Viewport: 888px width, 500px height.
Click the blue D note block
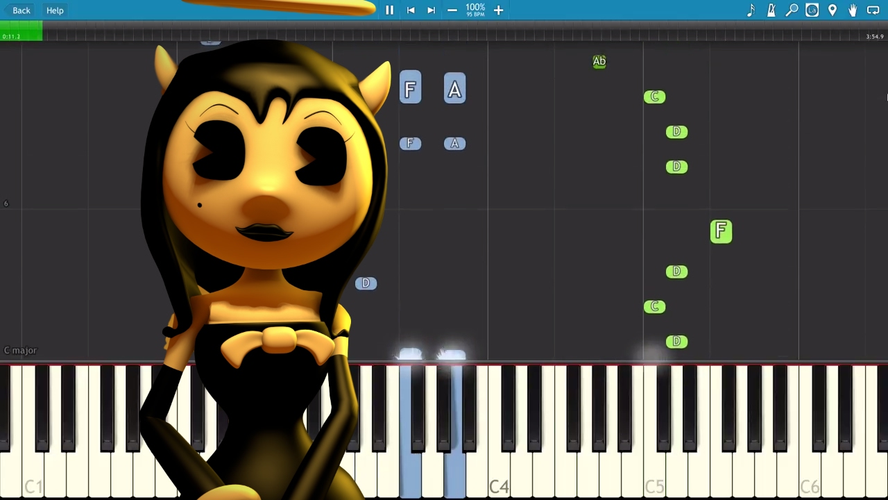366,283
